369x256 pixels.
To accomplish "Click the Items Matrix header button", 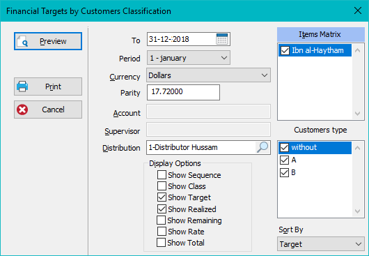I will 321,34.
